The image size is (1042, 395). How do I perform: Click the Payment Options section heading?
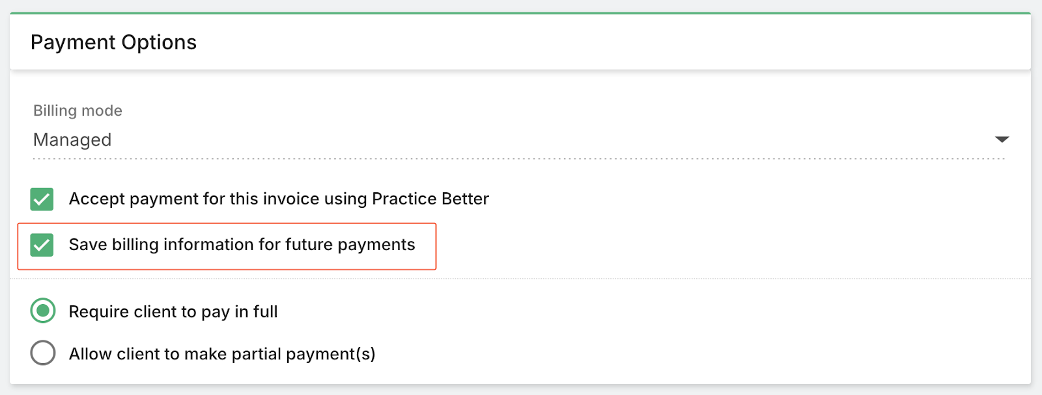(x=113, y=42)
